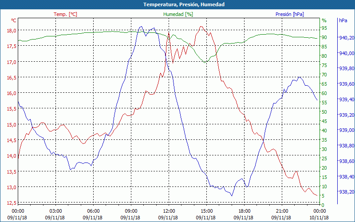Click pressure axis value '938,20'

coord(347,192)
